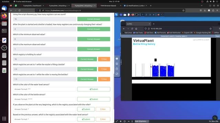Open the text editor dock icon
Screen dimensions: 220x123
tap(4, 40)
